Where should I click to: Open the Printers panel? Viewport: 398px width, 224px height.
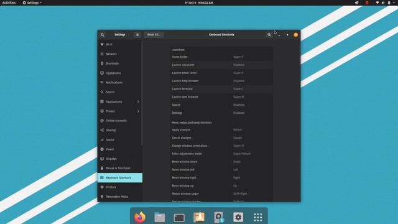click(x=120, y=187)
